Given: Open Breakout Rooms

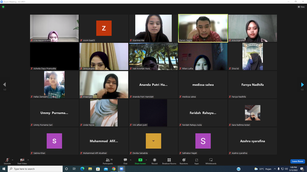Looking at the screenshot, I should click(169, 161).
